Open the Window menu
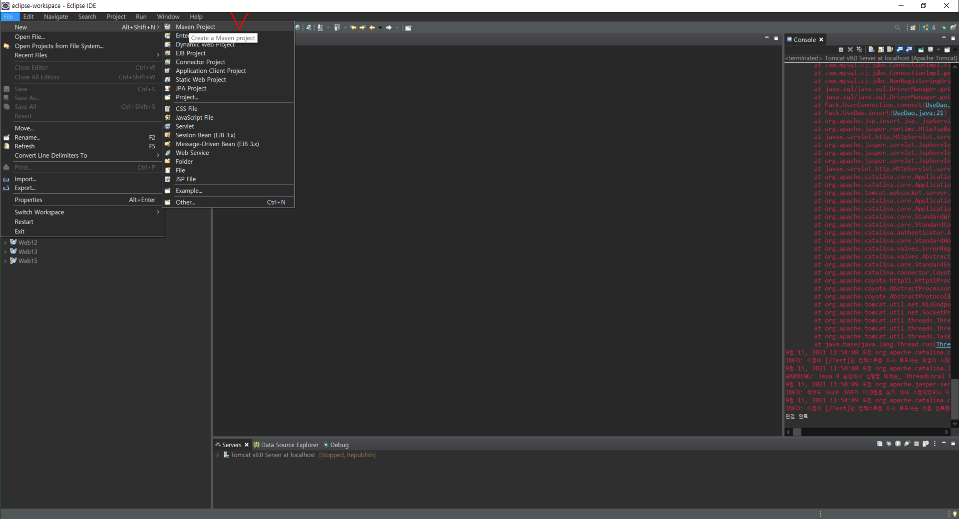 [168, 16]
